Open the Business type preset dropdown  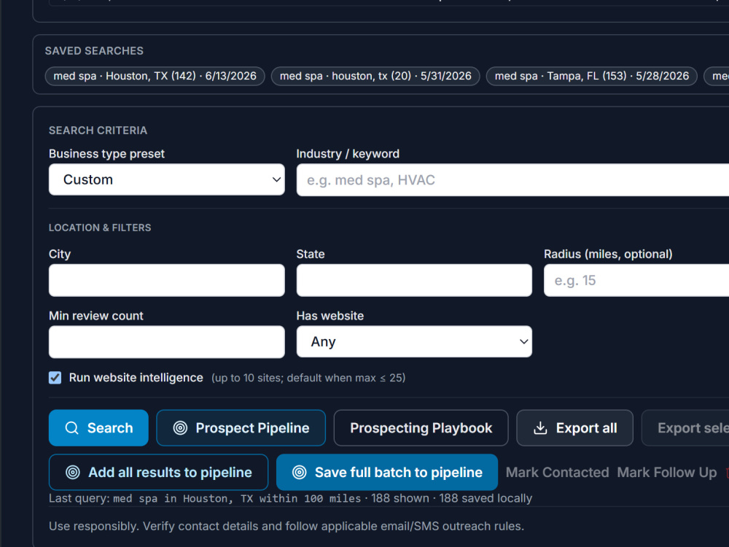(166, 179)
